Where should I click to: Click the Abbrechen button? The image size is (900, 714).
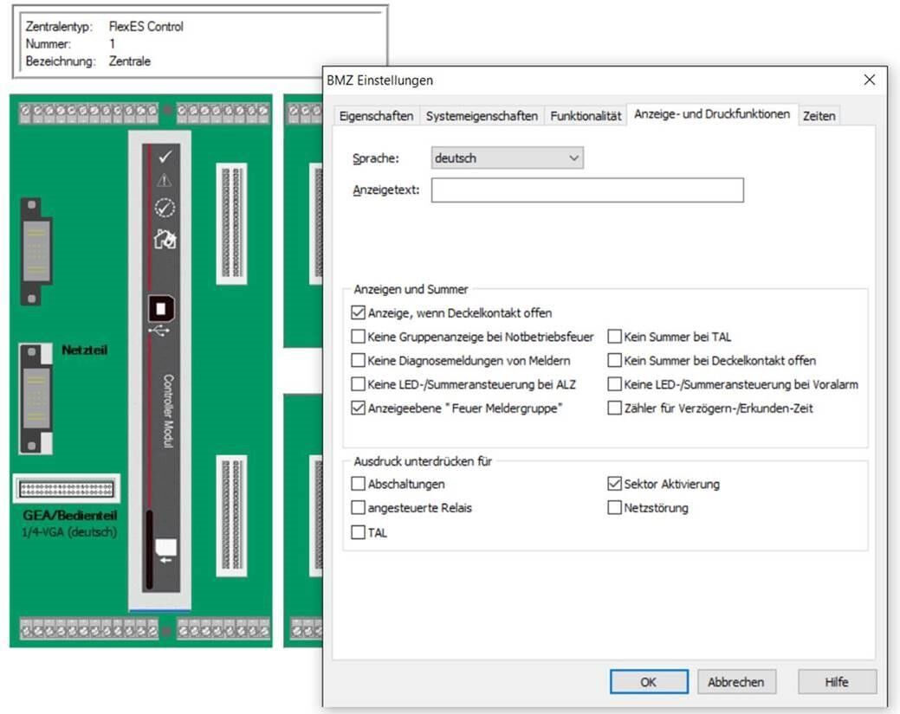[x=736, y=682]
